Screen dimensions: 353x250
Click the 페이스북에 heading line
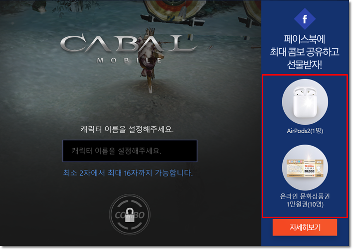coord(304,39)
